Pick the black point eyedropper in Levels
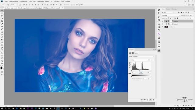 (130, 63)
